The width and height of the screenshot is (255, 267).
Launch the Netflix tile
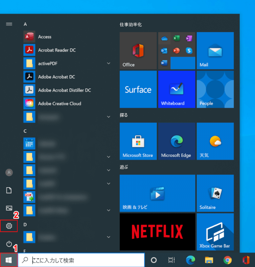[157, 231]
